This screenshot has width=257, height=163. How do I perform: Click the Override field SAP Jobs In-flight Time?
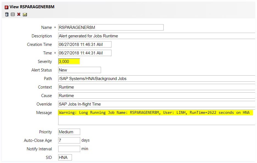(x=157, y=104)
